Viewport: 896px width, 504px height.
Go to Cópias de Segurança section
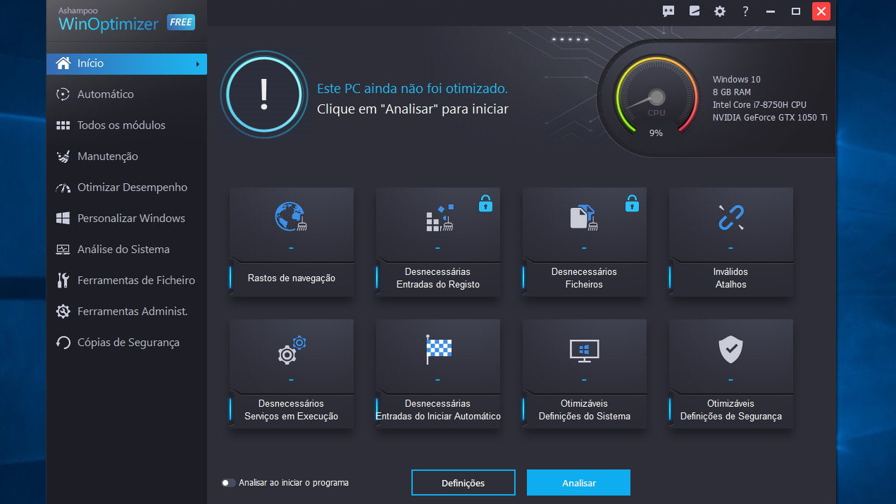[128, 343]
